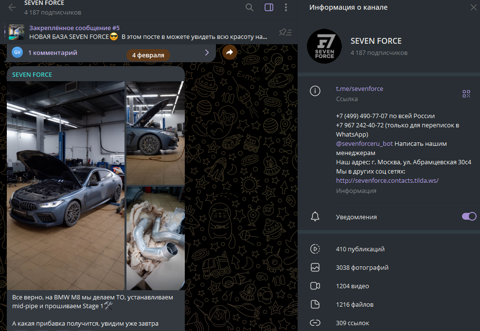This screenshot has height=331, width=480.
Task: Open the 3038 фотографий section
Action: pyautogui.click(x=362, y=267)
